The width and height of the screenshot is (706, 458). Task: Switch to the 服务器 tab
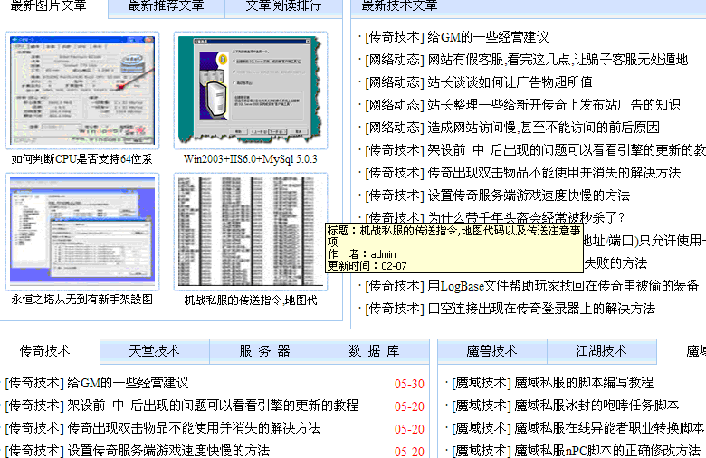264,351
